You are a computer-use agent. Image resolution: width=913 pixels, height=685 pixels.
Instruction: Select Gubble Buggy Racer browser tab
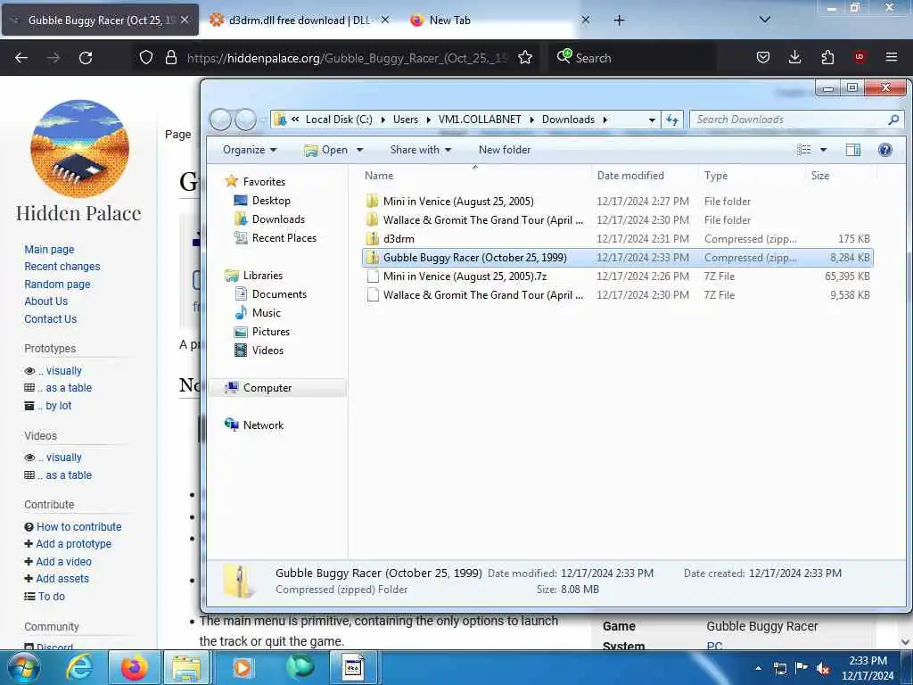(x=100, y=21)
